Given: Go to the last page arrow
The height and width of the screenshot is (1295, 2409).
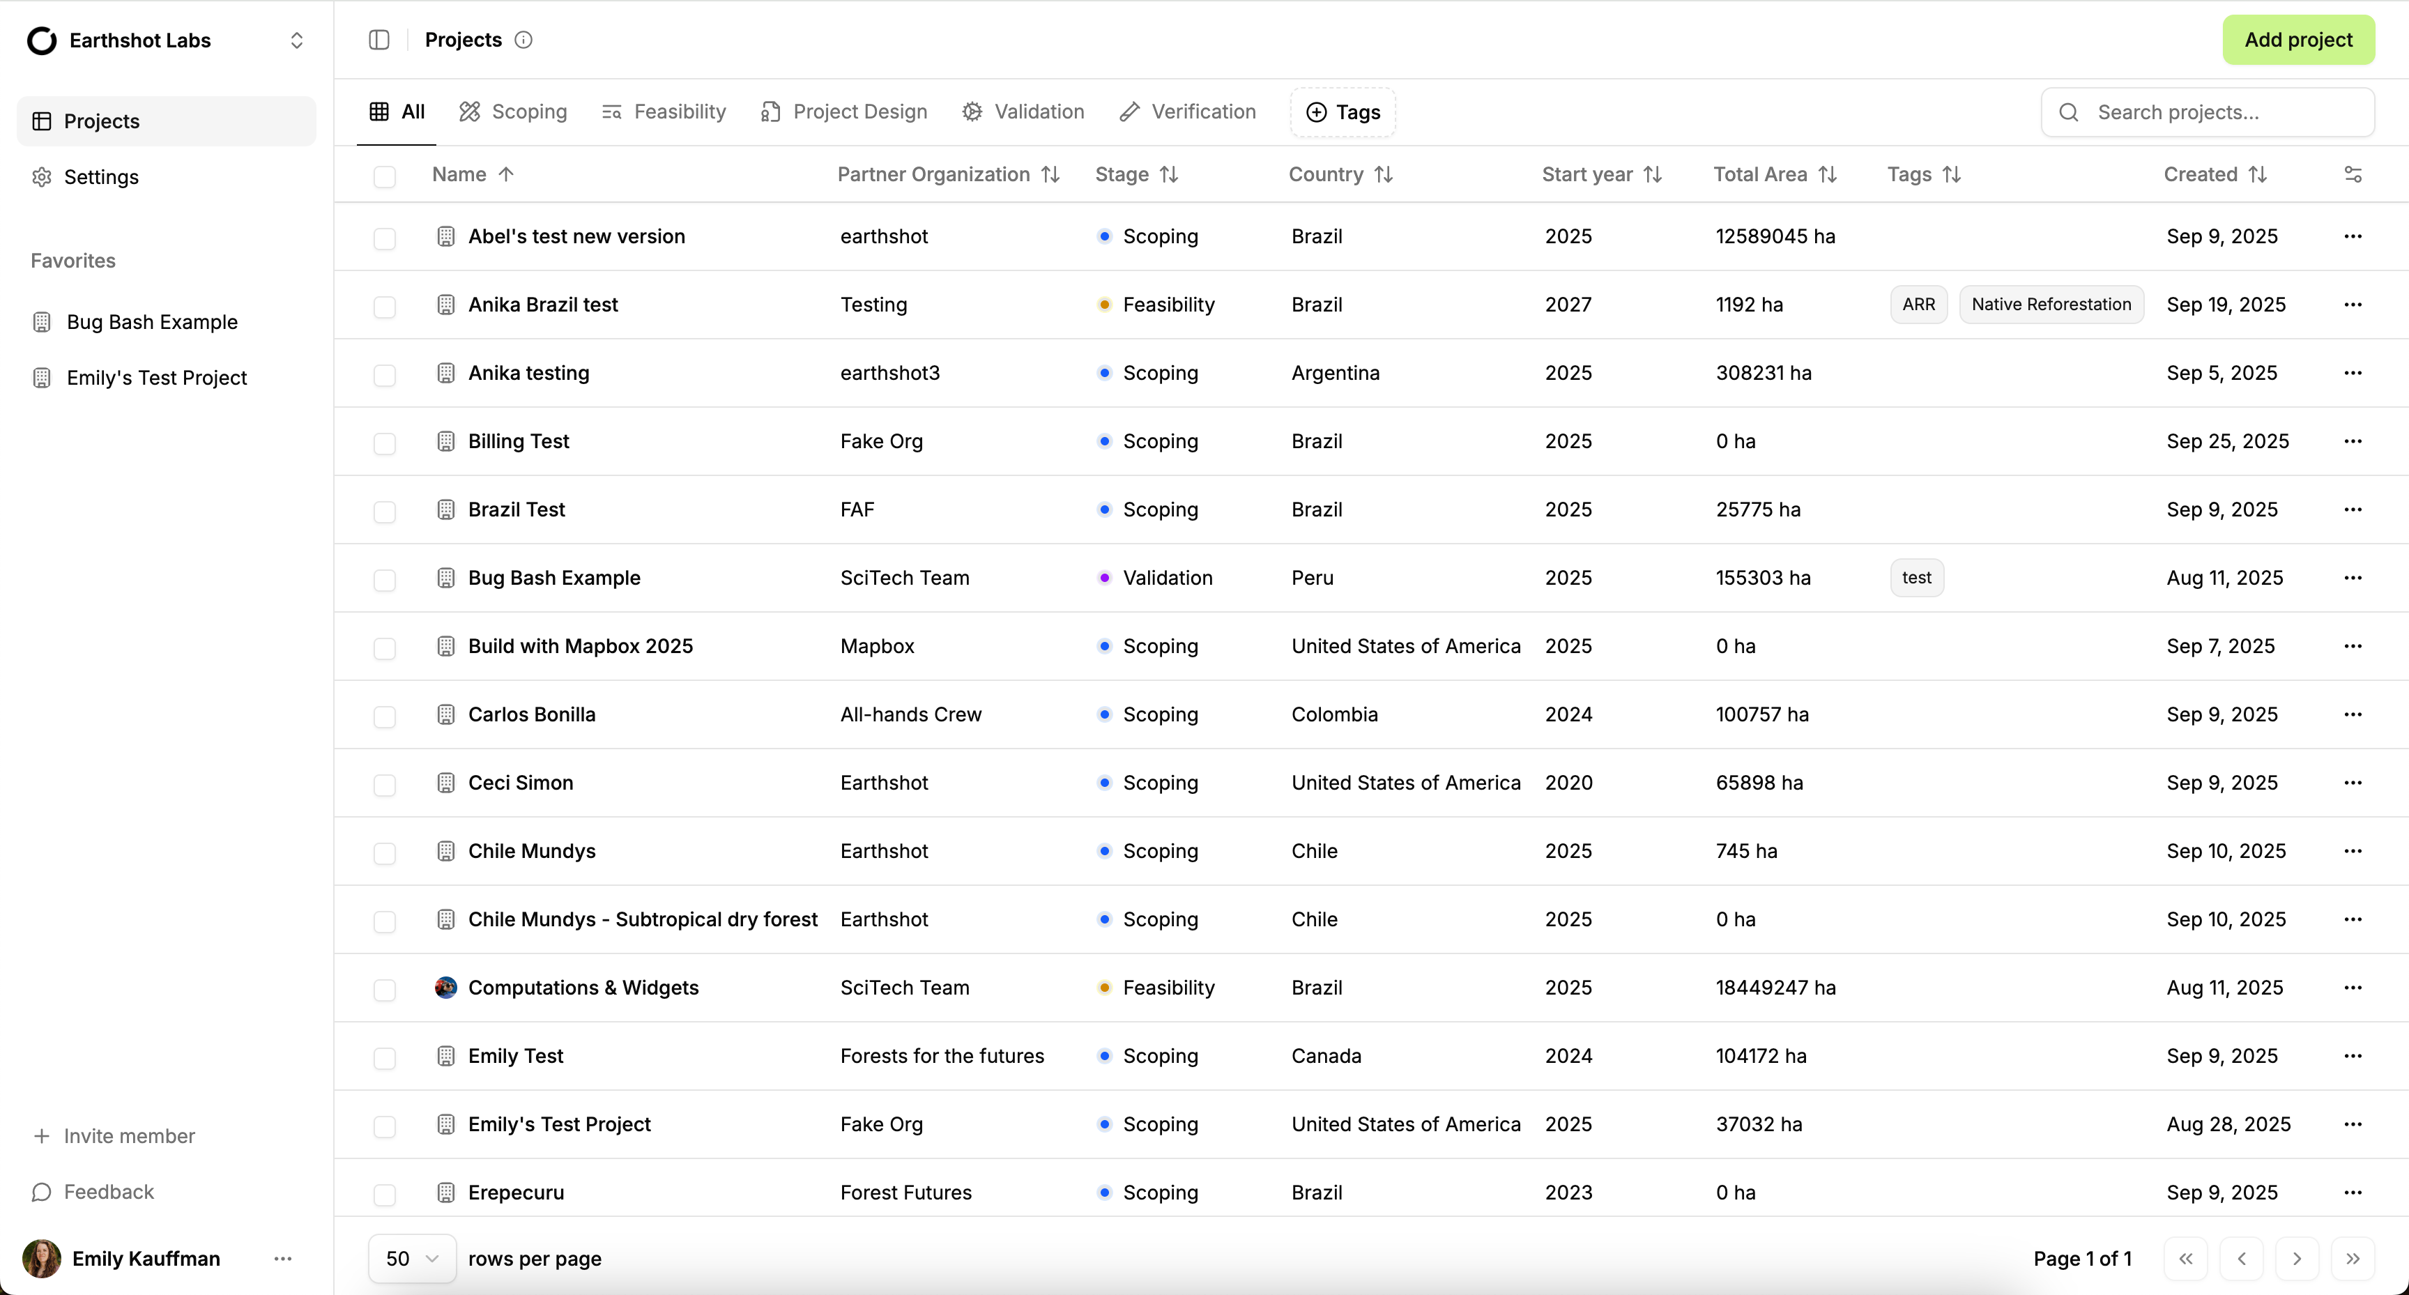Looking at the screenshot, I should point(2353,1259).
